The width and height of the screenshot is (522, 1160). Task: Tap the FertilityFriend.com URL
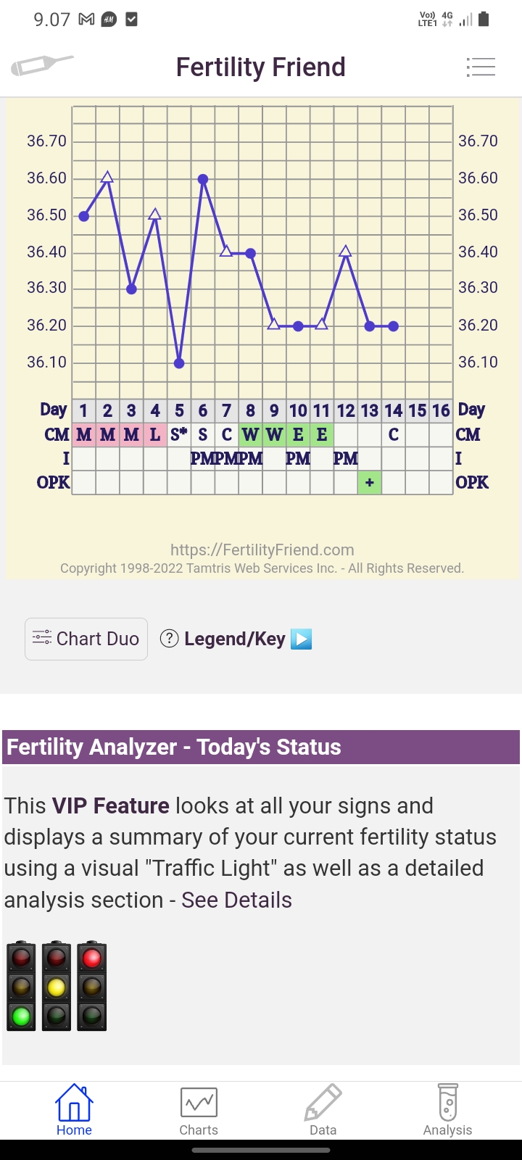262,550
